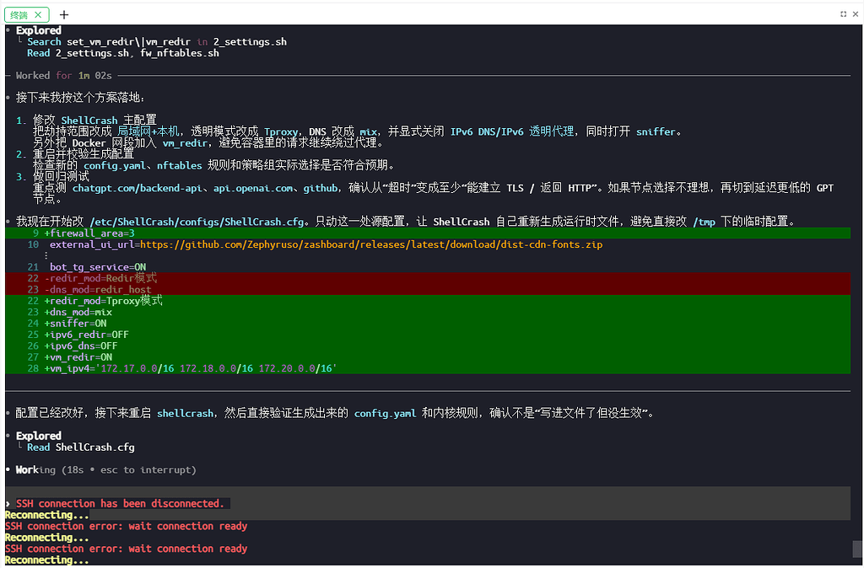Click the top 'Explored' heading above Search

(x=39, y=31)
